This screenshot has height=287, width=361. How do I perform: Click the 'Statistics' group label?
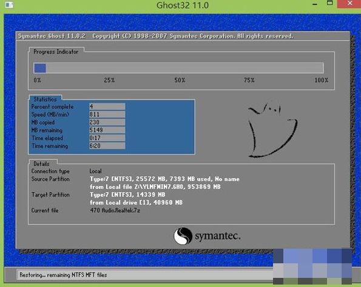point(45,99)
